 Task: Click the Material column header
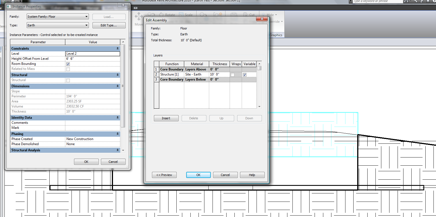pos(197,64)
